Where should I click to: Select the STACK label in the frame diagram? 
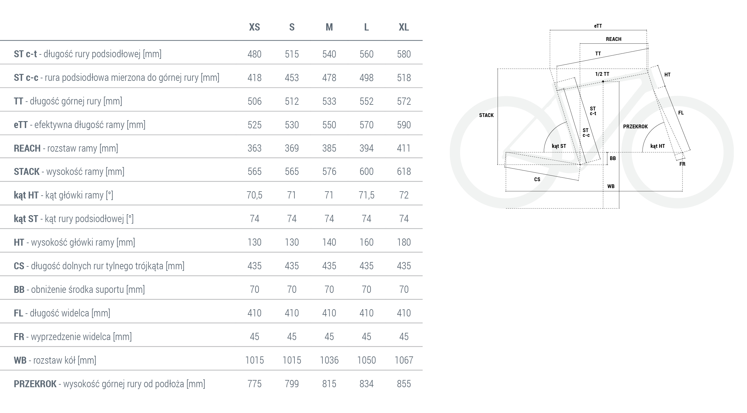point(486,115)
